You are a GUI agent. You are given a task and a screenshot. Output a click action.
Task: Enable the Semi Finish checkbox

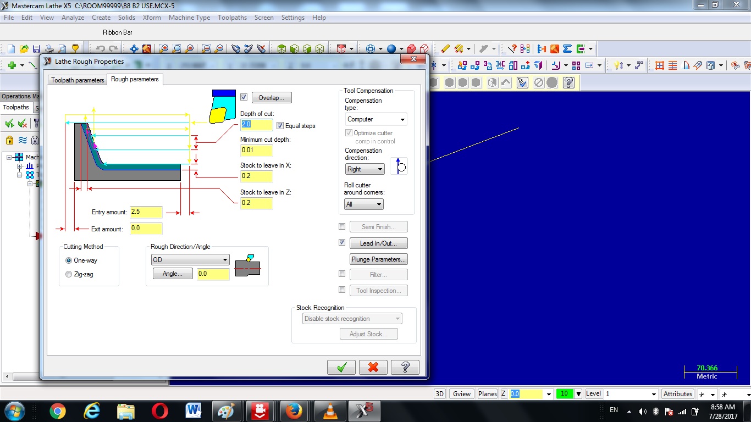342,226
